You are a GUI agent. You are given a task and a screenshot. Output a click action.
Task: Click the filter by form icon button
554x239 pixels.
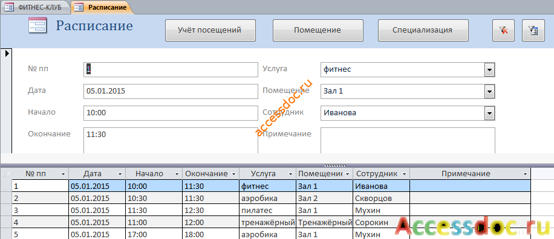pyautogui.click(x=533, y=30)
